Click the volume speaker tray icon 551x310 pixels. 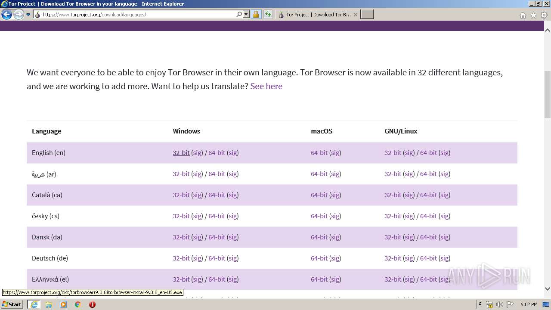click(499, 304)
